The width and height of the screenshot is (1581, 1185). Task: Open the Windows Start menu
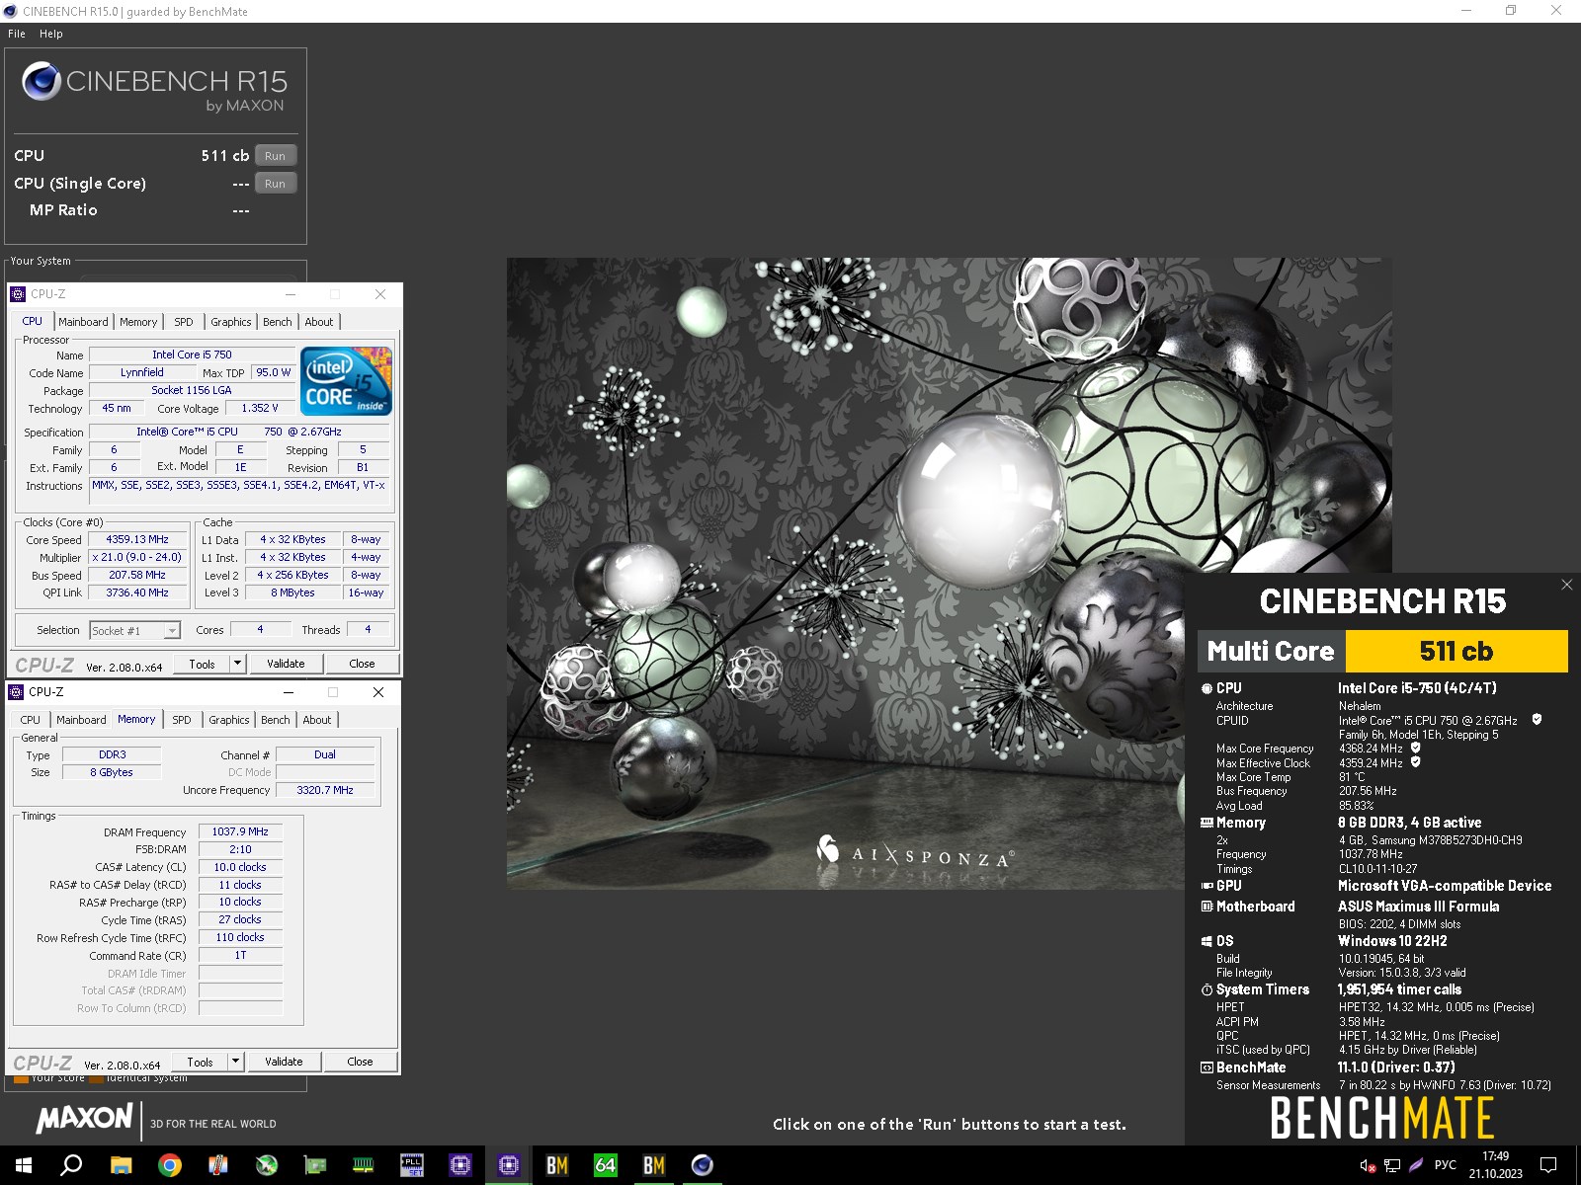click(24, 1165)
